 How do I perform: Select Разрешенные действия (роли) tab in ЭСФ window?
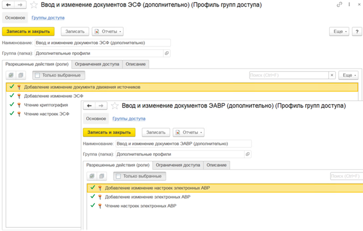[x=37, y=64]
